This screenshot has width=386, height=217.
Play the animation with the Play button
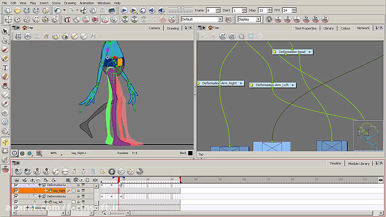124,10
